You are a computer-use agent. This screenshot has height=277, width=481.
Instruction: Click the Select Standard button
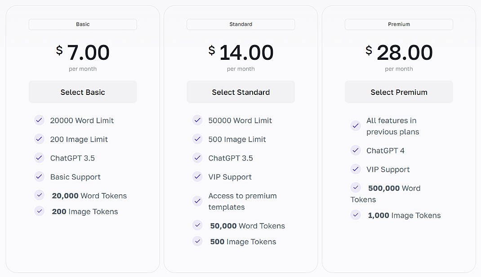pyautogui.click(x=240, y=92)
